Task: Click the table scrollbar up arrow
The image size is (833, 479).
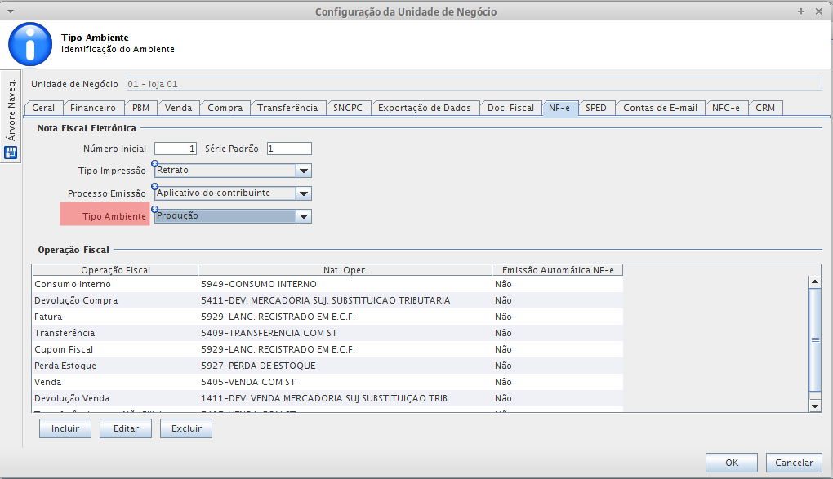Action: (x=815, y=282)
